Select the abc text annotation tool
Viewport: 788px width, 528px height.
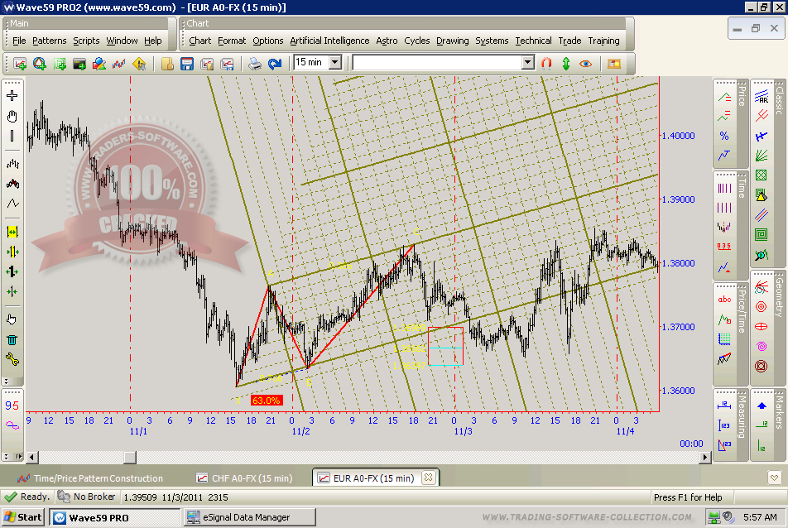tap(724, 300)
